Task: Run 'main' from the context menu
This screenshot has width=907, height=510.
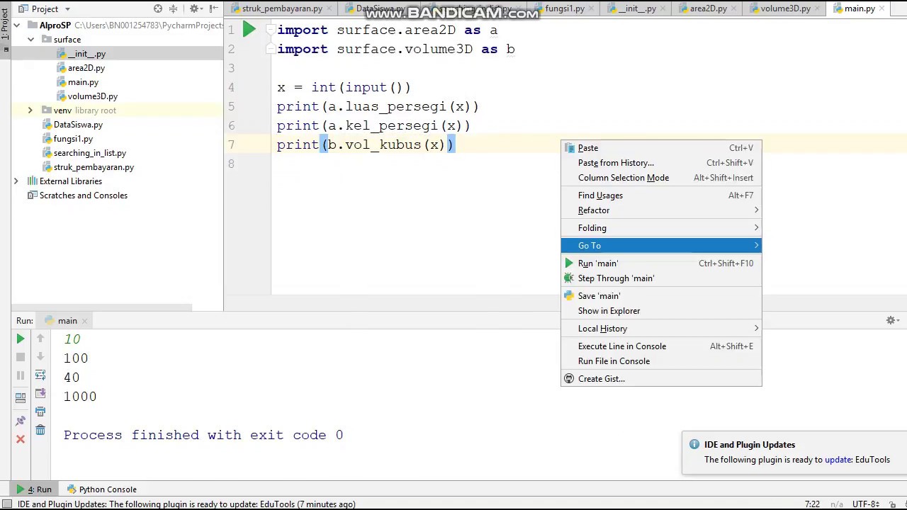Action: 661,263
